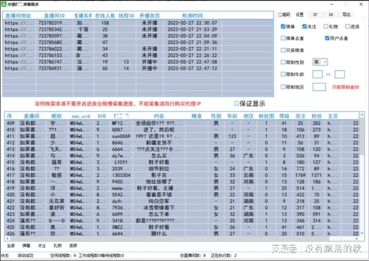Select row with content 地址给哪了
369x261 pixels.
click(x=182, y=182)
